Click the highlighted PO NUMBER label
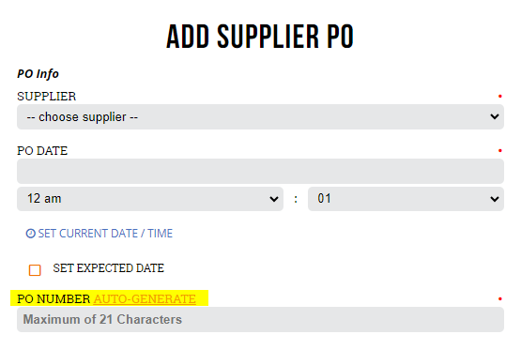Screen dimensions: 521x350 tap(54, 299)
